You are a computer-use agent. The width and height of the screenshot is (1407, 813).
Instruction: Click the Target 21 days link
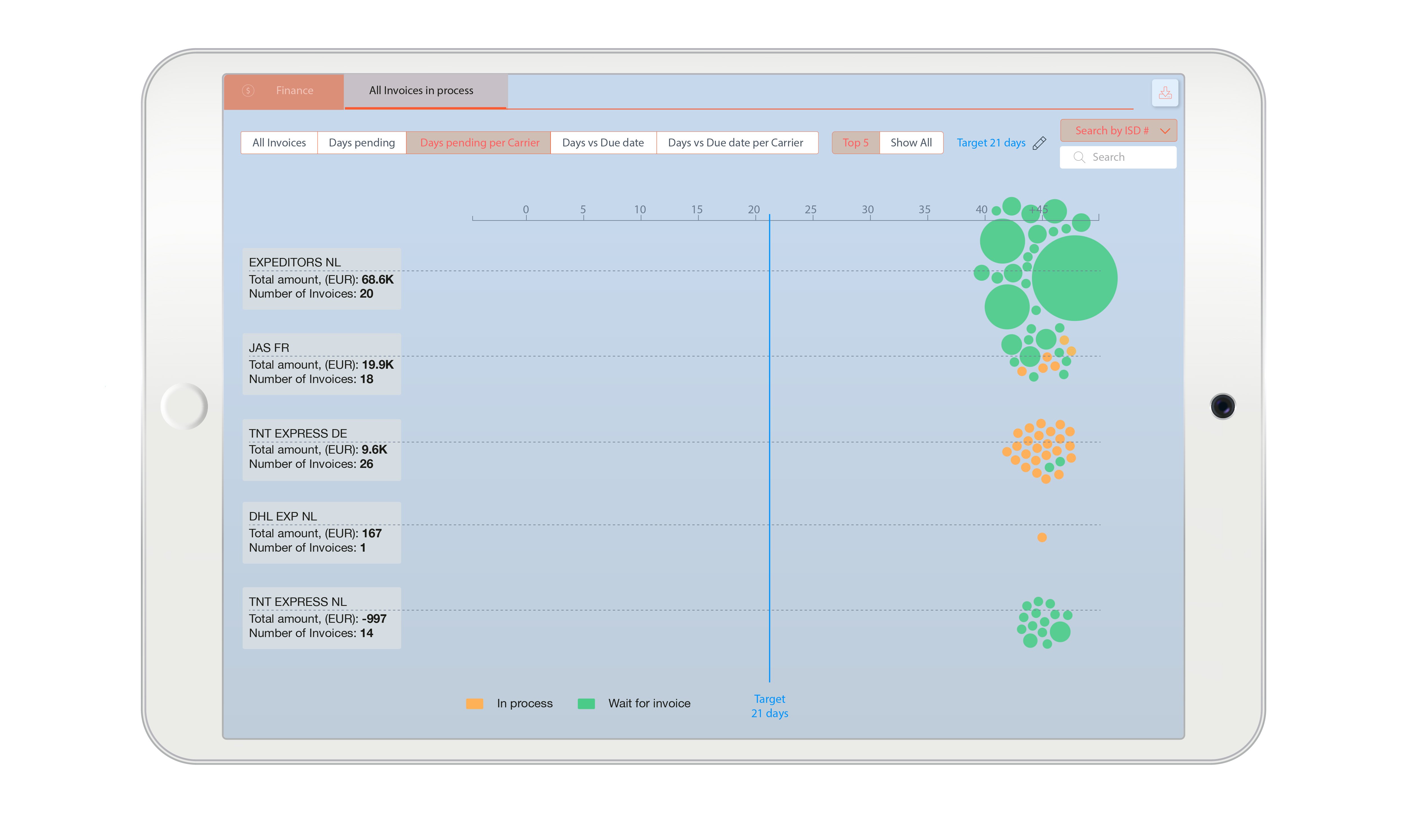click(x=991, y=143)
